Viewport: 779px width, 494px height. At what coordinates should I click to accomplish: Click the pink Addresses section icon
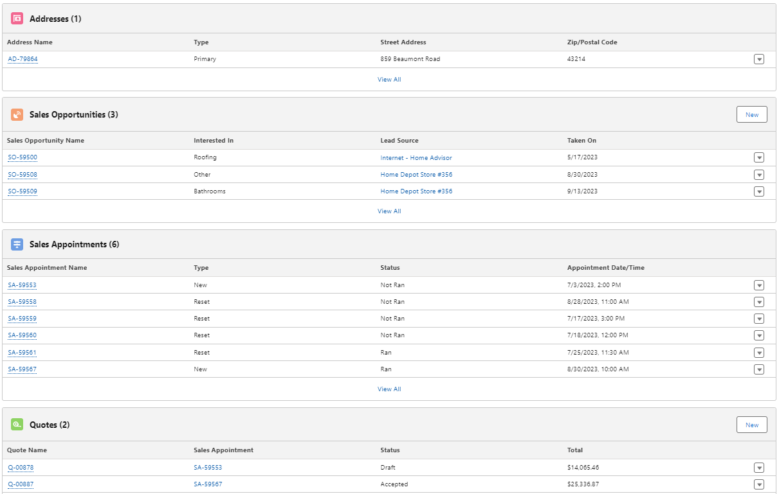[x=17, y=19]
